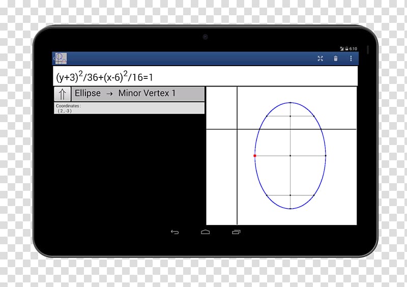This screenshot has width=407, height=287.
Task: Tap the fullscreen expand icon
Action: point(321,59)
